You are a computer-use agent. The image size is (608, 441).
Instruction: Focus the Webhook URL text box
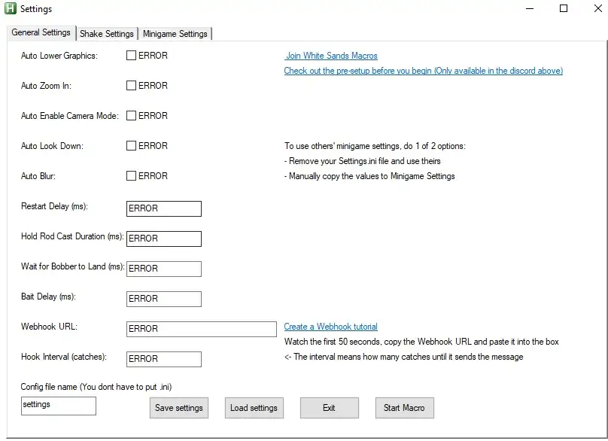pos(202,329)
